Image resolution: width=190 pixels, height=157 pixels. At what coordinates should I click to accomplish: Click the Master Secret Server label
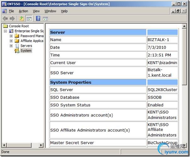pyautogui.click(x=72, y=143)
